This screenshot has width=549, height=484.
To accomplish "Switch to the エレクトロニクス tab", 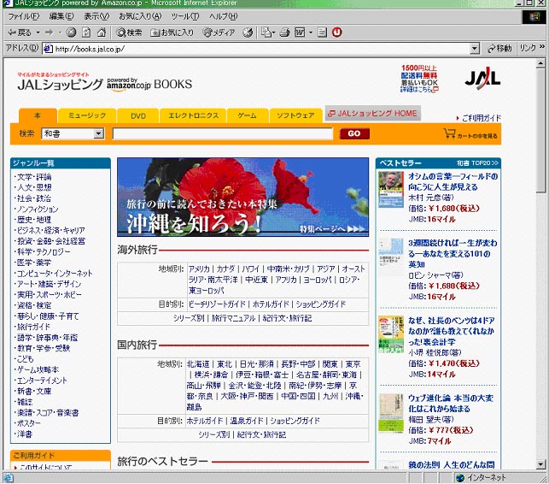I will point(193,115).
